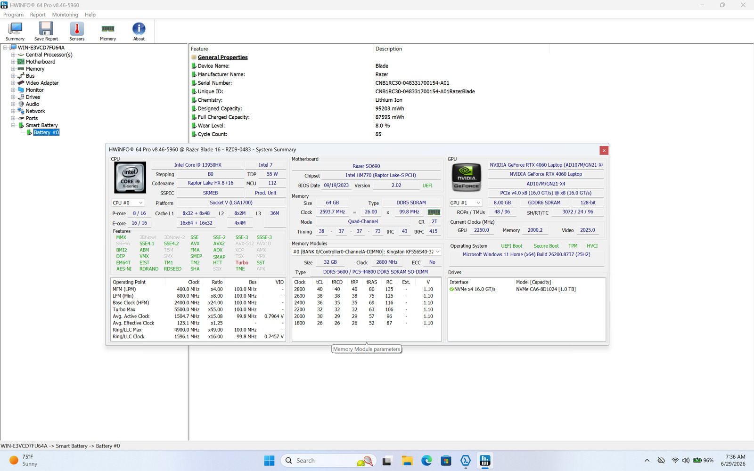Click the weather widget showing 75°F
Viewport: 754px width, 471px height.
(x=24, y=460)
